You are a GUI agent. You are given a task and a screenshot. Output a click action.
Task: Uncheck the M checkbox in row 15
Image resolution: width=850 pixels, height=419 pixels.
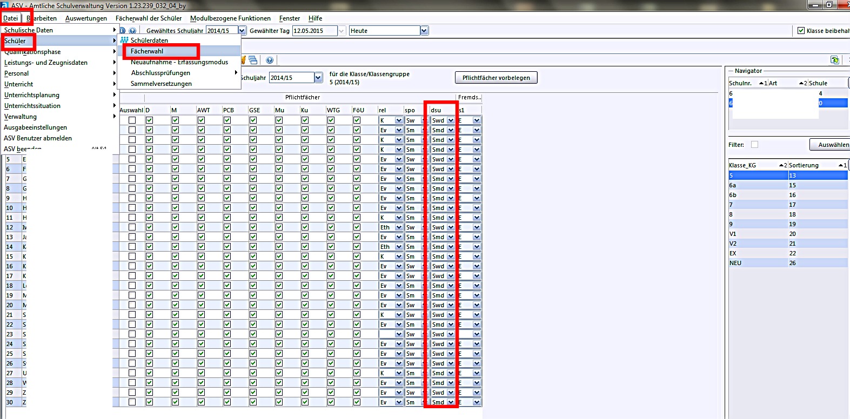tap(175, 256)
